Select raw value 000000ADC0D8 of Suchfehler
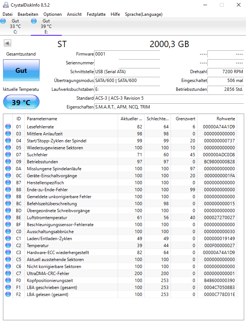The height and width of the screenshot is (321, 246). point(219,154)
